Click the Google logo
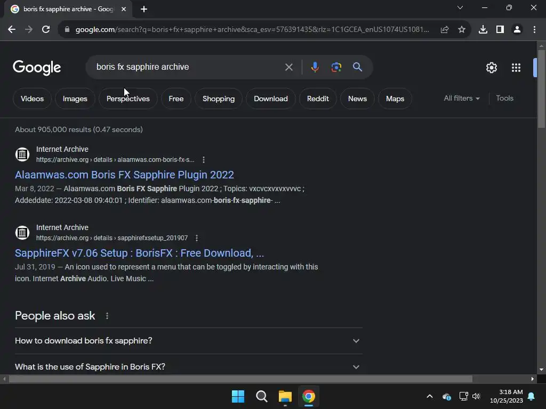This screenshot has width=546, height=409. point(37,68)
